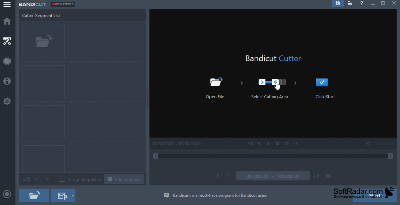Play the selected segment bracket-play icon
The image size is (400, 205).
(318, 176)
